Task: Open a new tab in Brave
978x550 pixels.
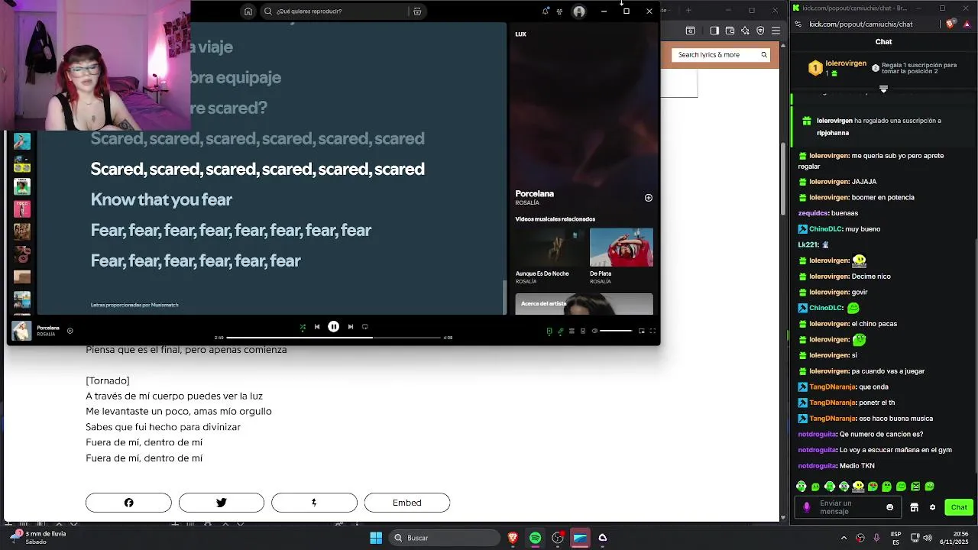Action: (688, 10)
